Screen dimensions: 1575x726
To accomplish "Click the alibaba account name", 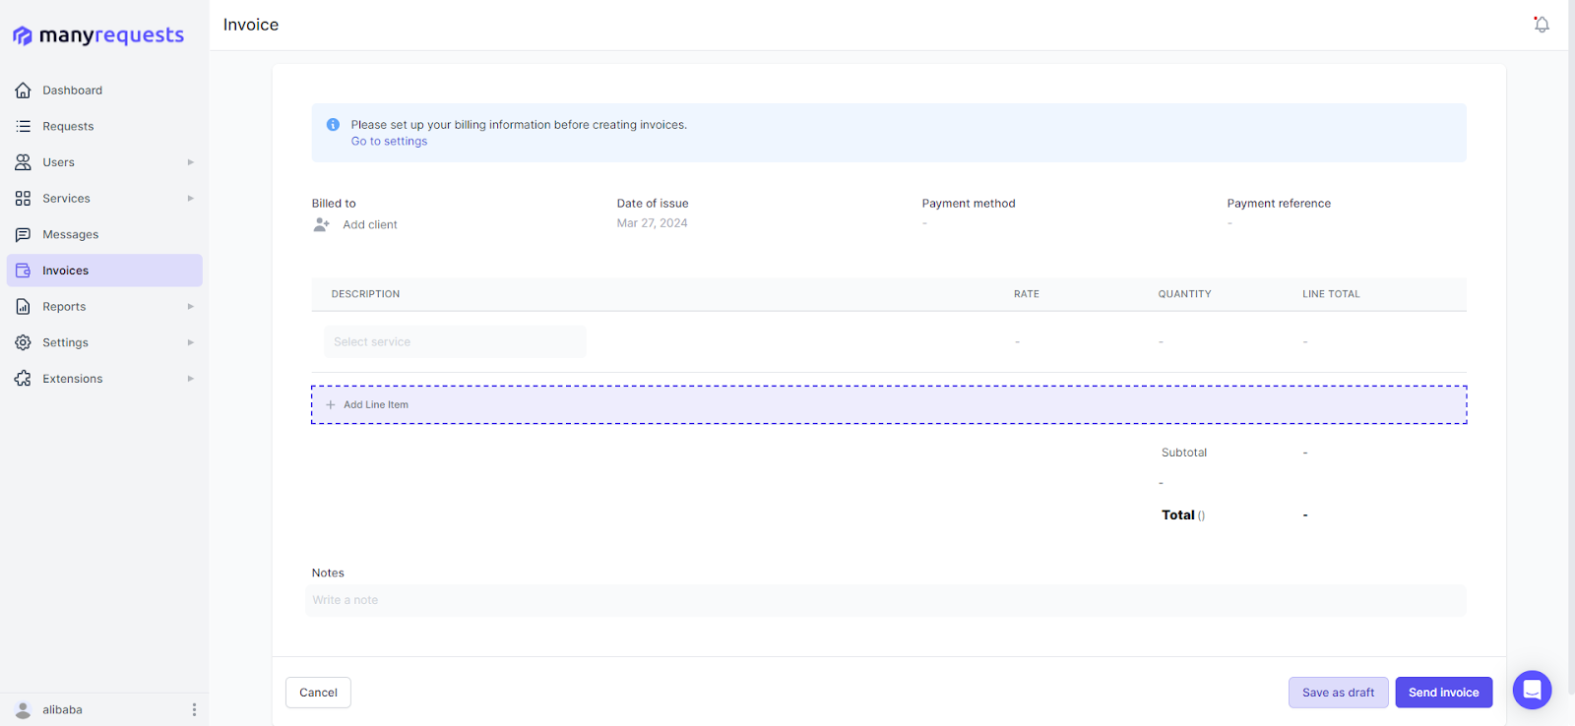I will [62, 709].
